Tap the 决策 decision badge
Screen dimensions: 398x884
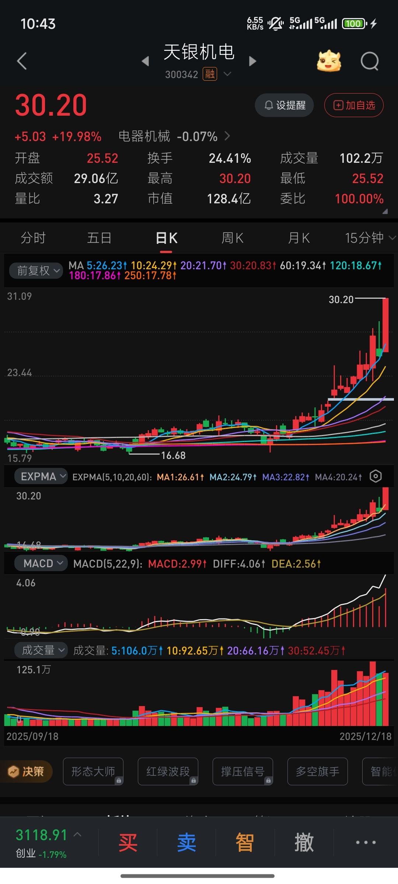click(27, 771)
